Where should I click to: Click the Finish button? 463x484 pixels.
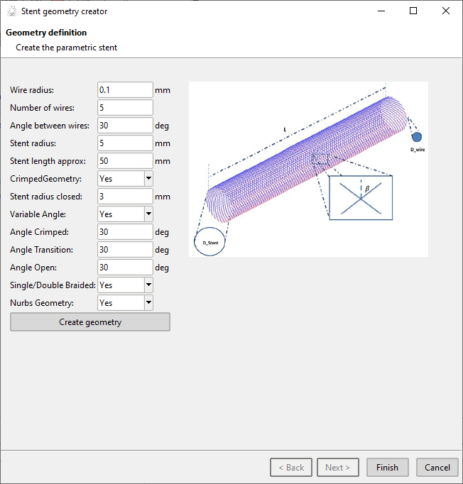[387, 468]
